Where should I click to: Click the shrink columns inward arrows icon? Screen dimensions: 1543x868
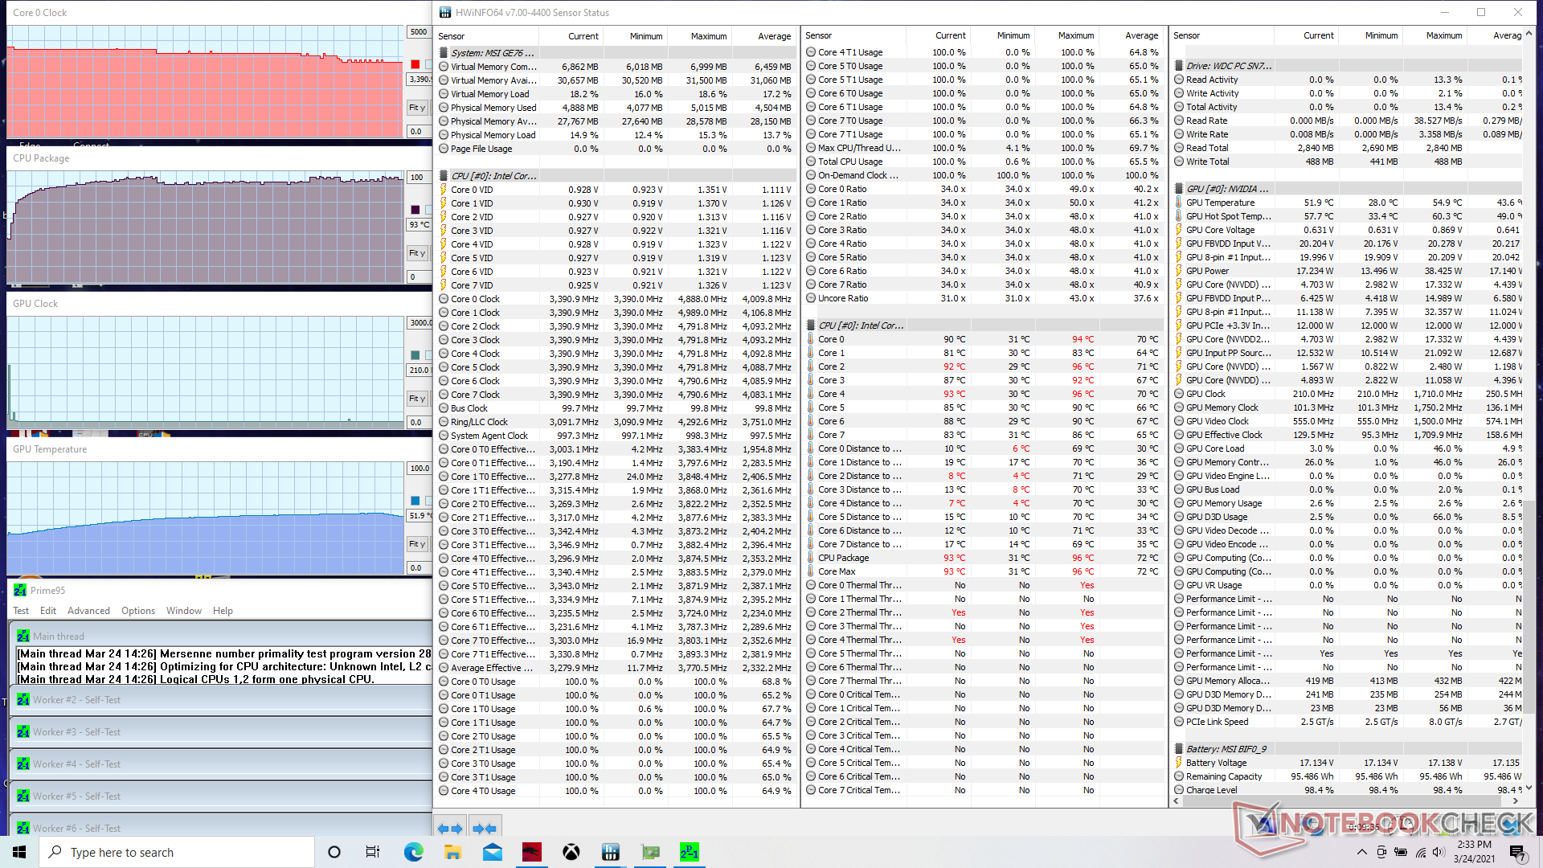pyautogui.click(x=484, y=828)
